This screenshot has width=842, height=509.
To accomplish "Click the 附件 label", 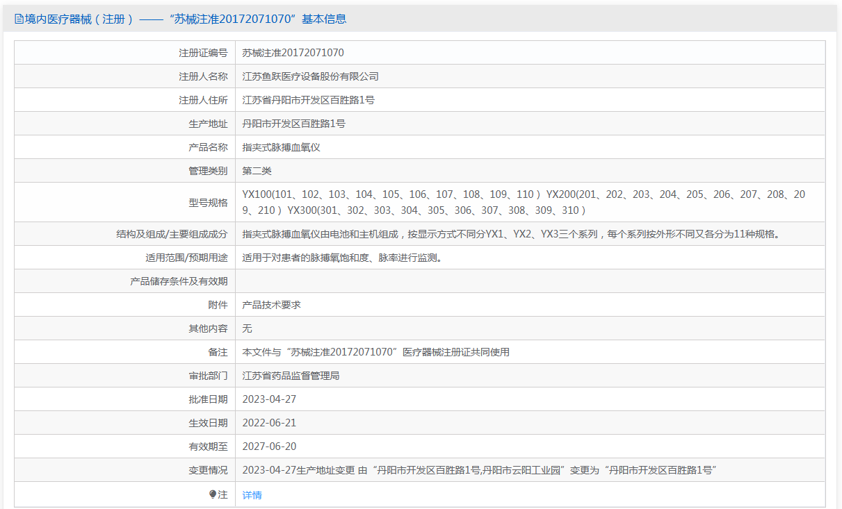I will pyautogui.click(x=218, y=305).
